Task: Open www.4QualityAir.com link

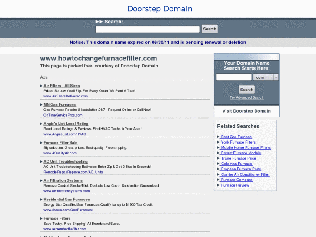Action: point(60,153)
